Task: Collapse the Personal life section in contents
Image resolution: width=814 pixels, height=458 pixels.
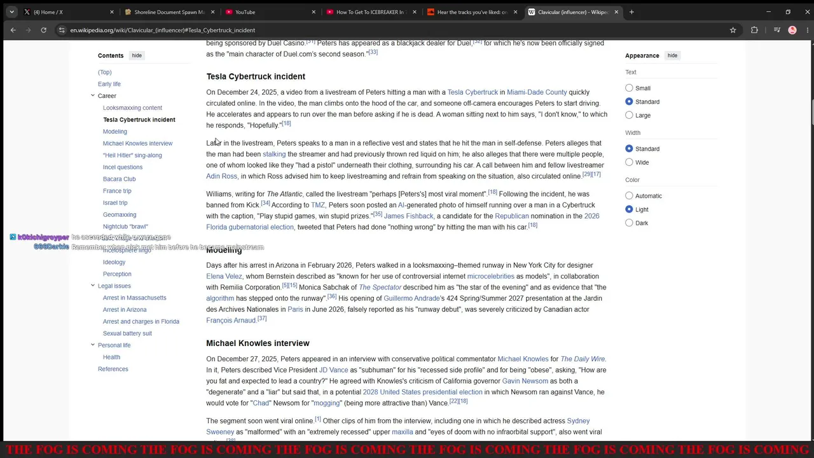Action: pos(92,345)
